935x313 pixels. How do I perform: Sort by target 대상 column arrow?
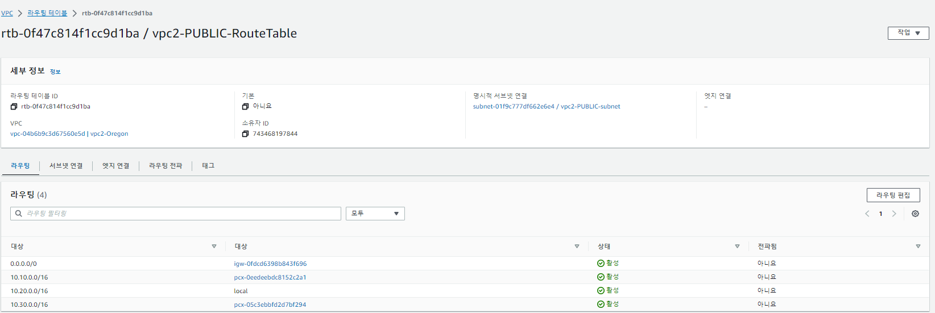point(577,247)
